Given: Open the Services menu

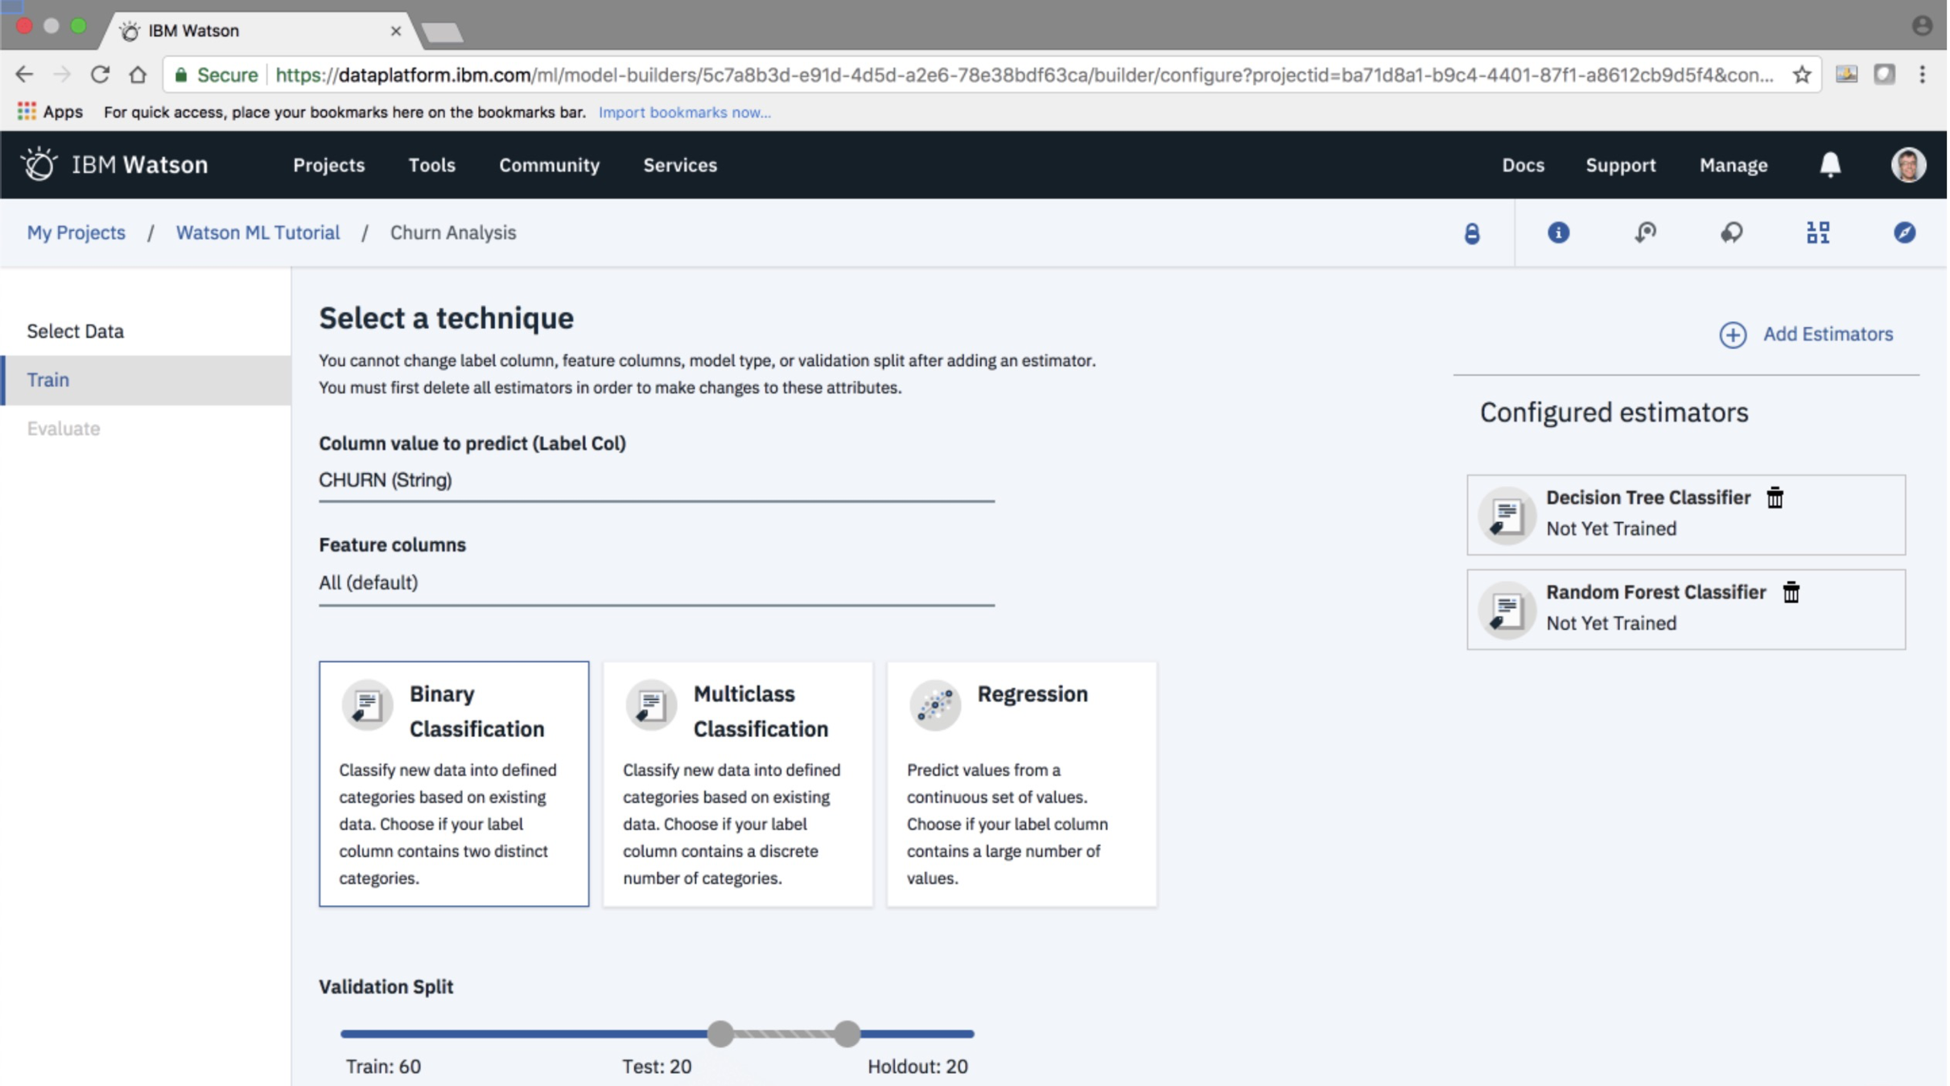Looking at the screenshot, I should point(679,165).
